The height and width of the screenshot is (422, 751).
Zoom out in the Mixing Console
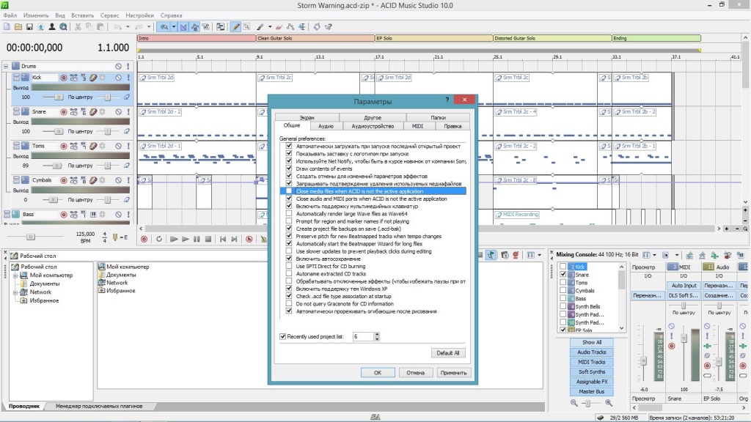coord(574,404)
